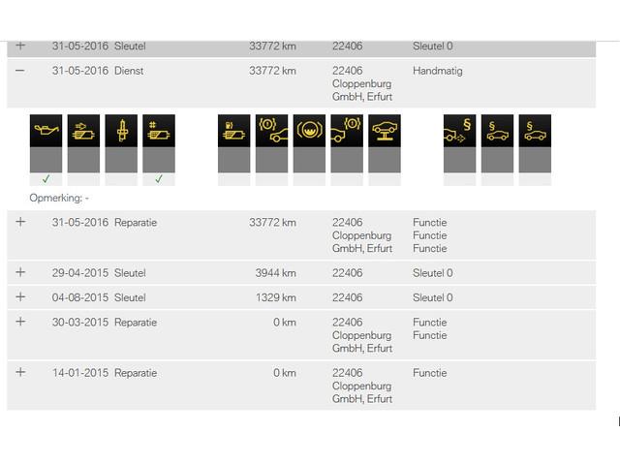Click the brake fluid service icon

[309, 131]
